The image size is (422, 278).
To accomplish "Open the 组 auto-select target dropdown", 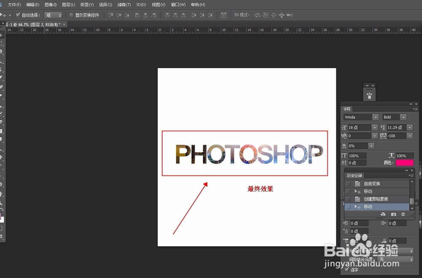I will 53,15.
